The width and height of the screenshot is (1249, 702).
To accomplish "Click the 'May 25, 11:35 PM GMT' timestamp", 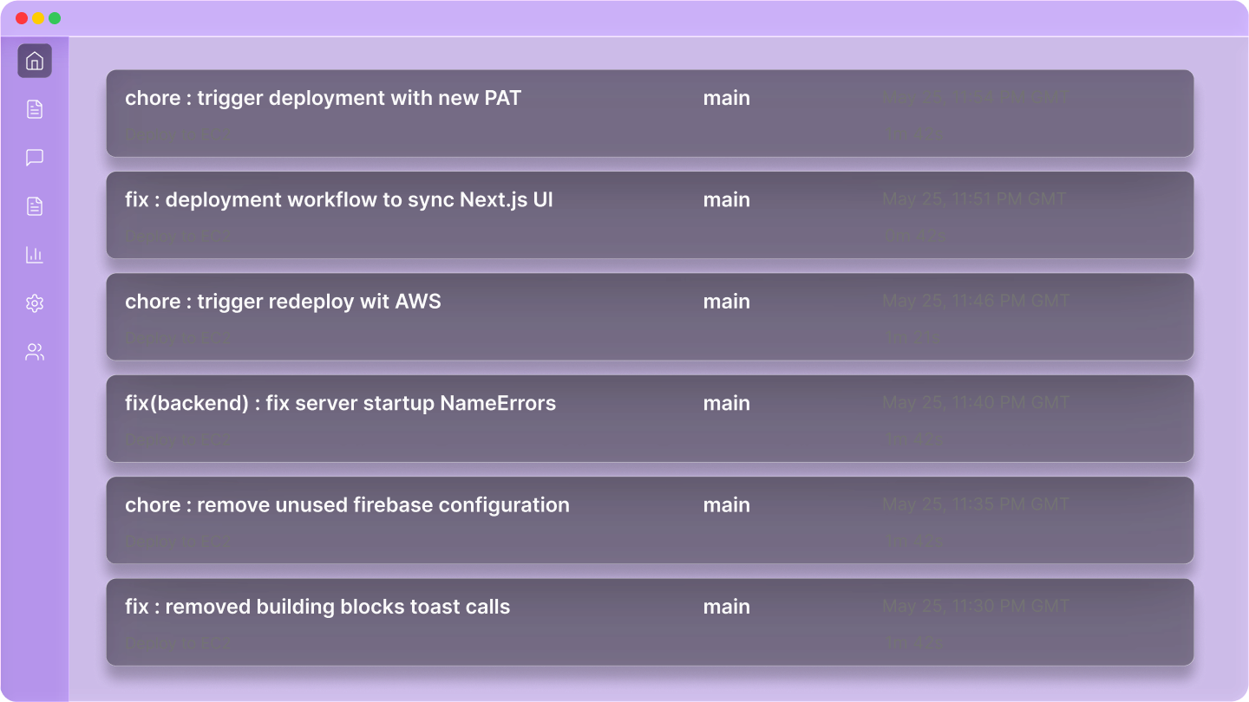I will [x=976, y=504].
